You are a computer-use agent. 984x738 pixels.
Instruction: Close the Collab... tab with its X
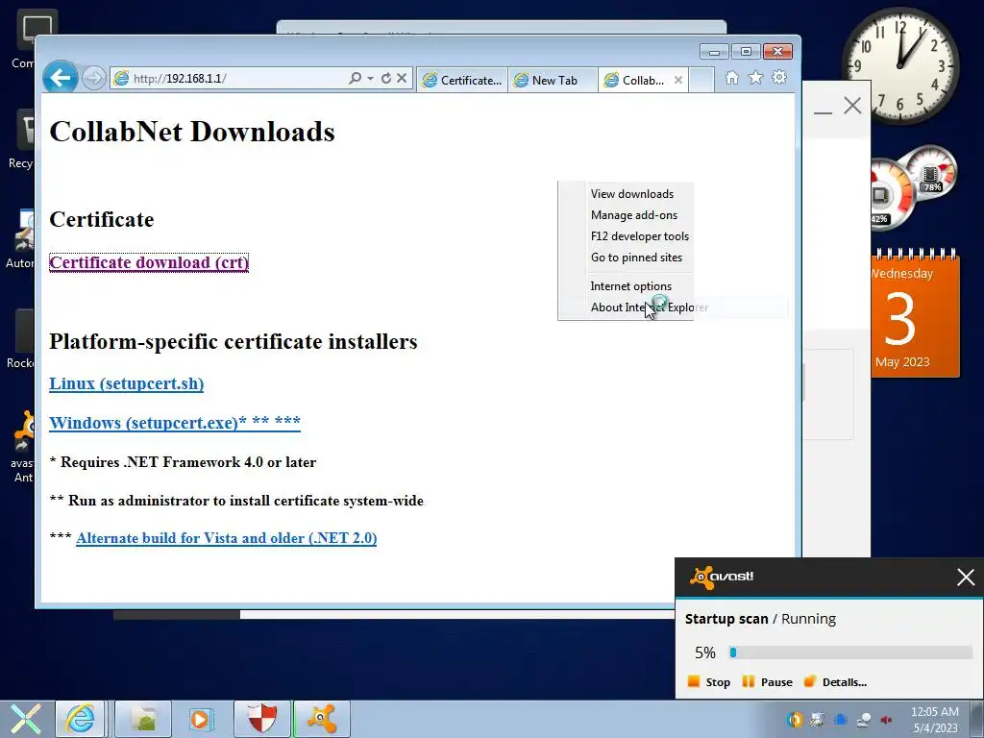click(x=678, y=80)
